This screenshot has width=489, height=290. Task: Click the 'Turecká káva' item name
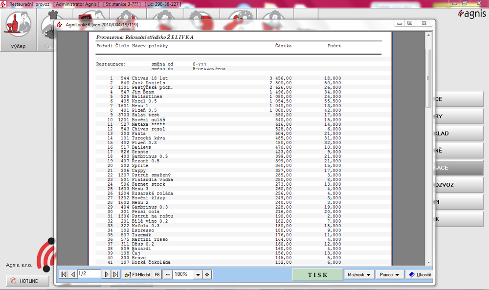tap(149, 138)
